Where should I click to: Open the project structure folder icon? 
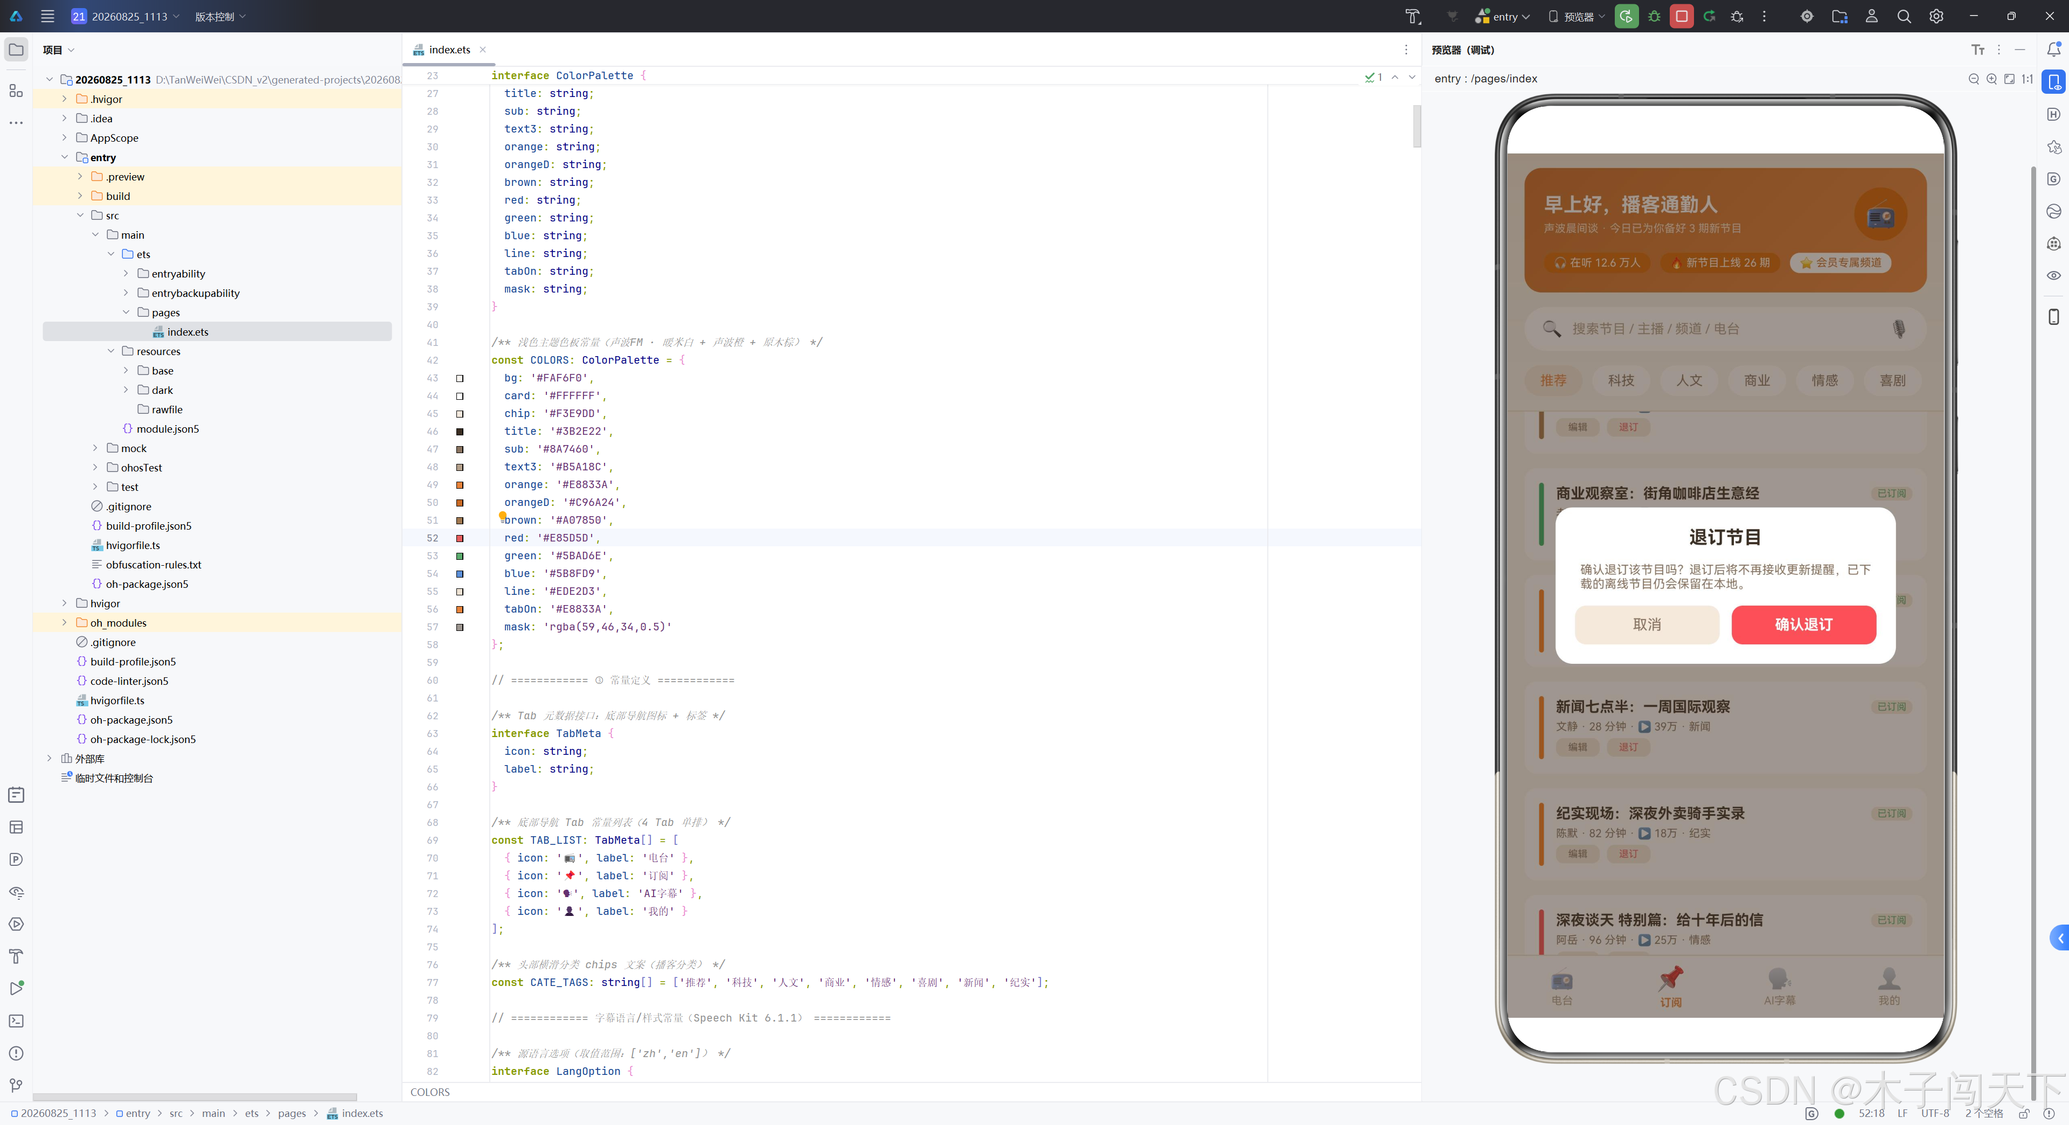(x=1839, y=16)
